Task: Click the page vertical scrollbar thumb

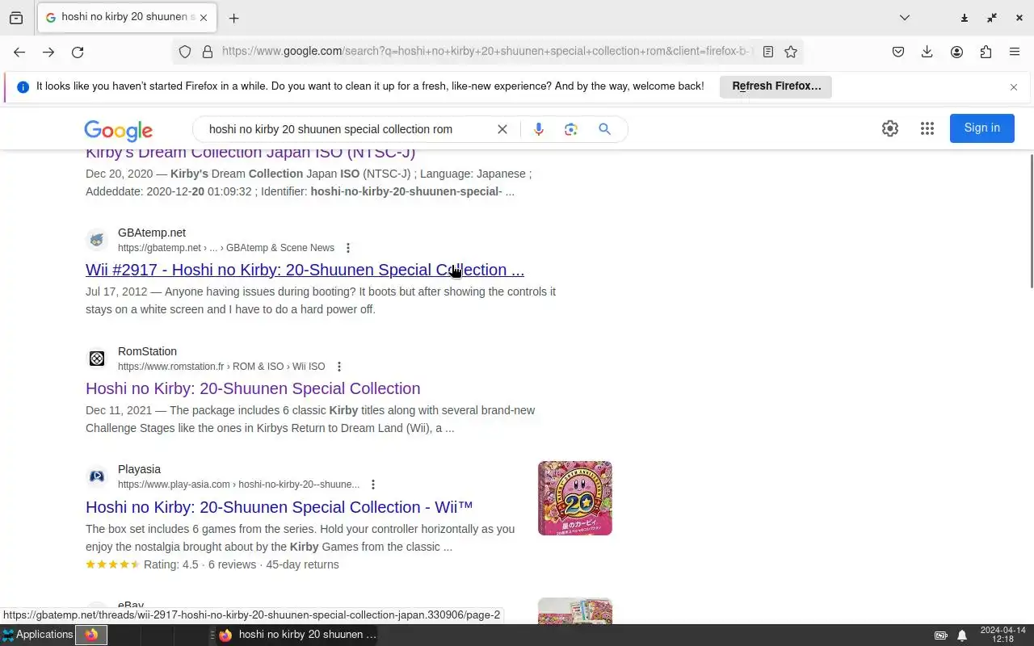Action: click(1030, 220)
